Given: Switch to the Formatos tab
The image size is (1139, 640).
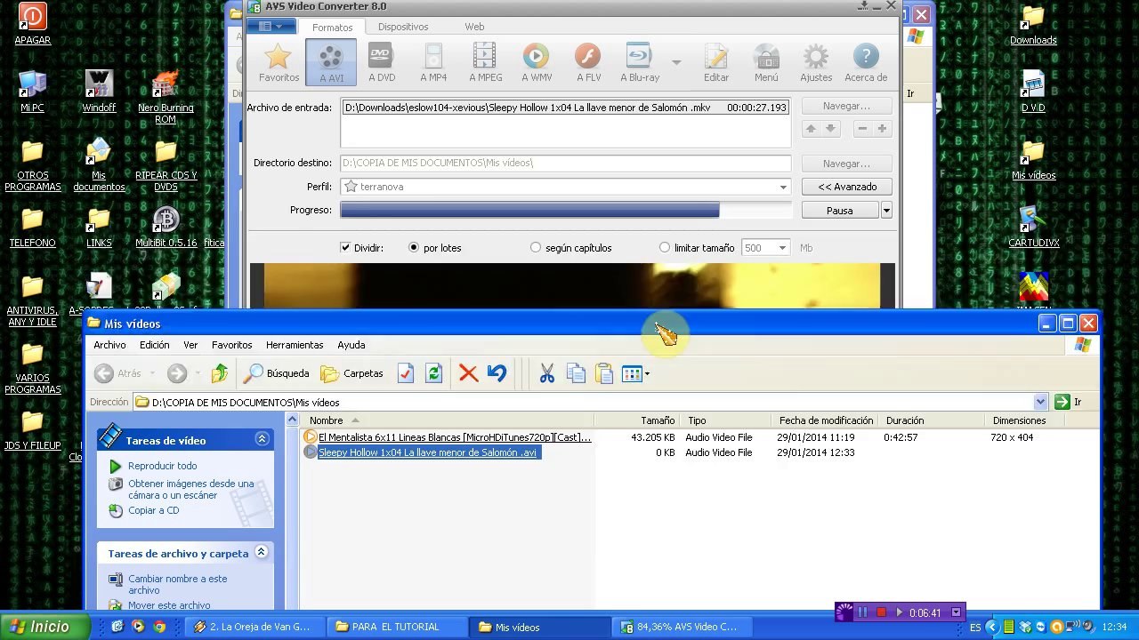Looking at the screenshot, I should pyautogui.click(x=332, y=27).
